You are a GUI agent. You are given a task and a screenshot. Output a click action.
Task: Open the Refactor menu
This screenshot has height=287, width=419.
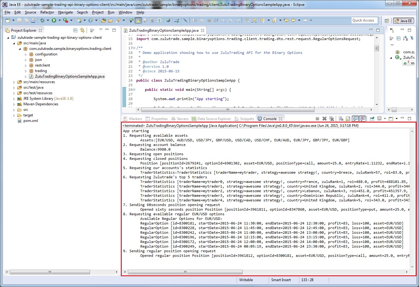pos(47,12)
